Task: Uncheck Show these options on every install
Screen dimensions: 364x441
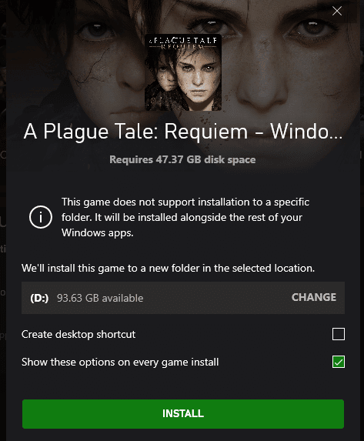Action: [x=339, y=362]
